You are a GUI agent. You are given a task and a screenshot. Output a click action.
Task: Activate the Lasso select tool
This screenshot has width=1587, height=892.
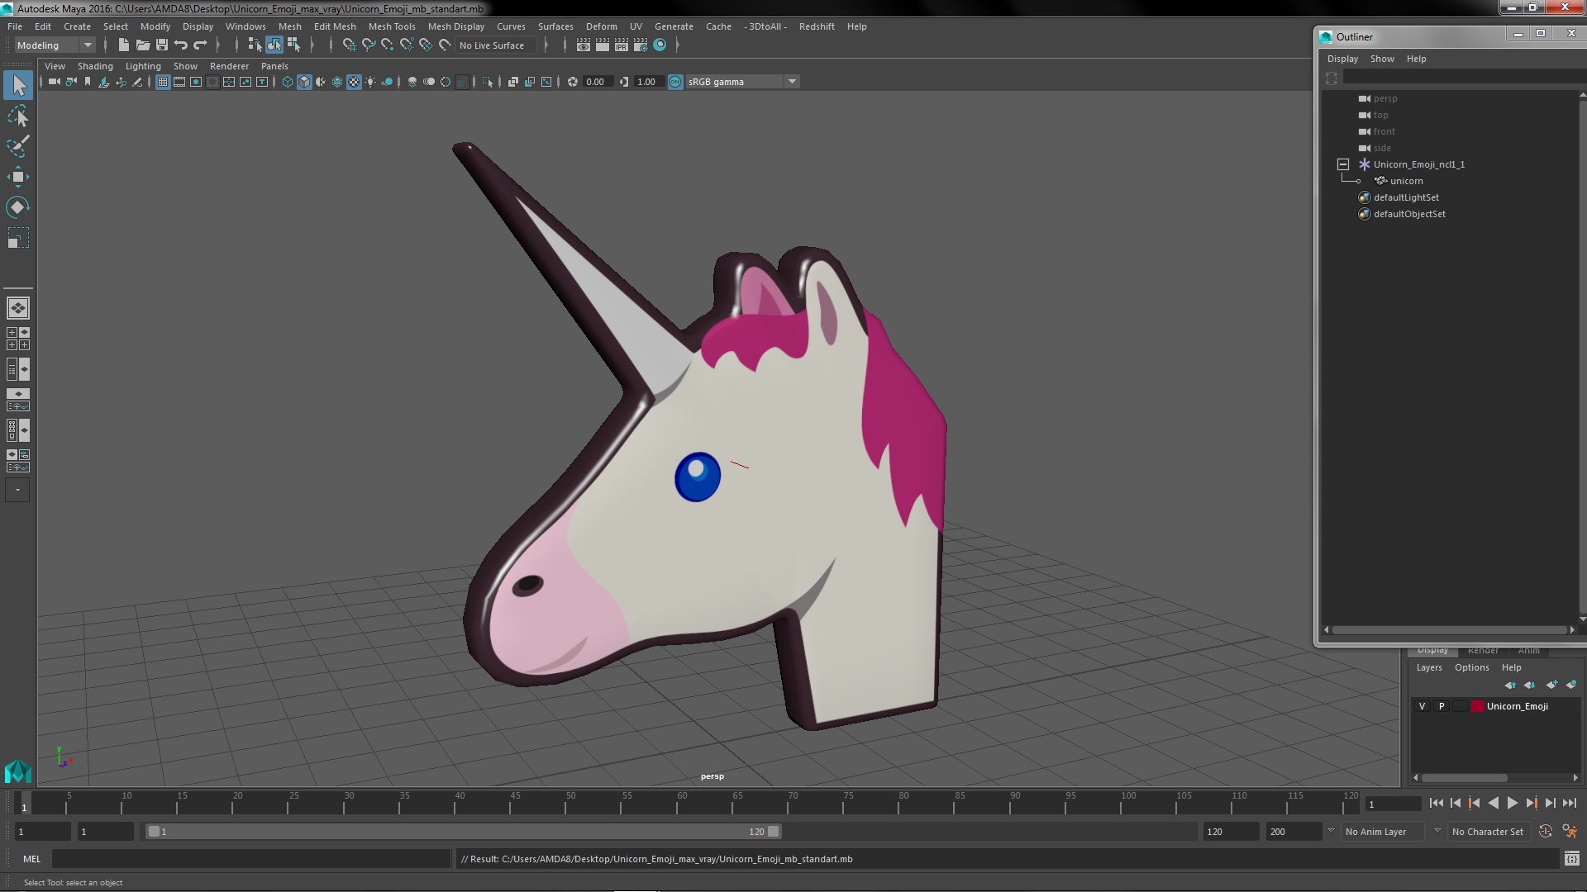tap(17, 116)
